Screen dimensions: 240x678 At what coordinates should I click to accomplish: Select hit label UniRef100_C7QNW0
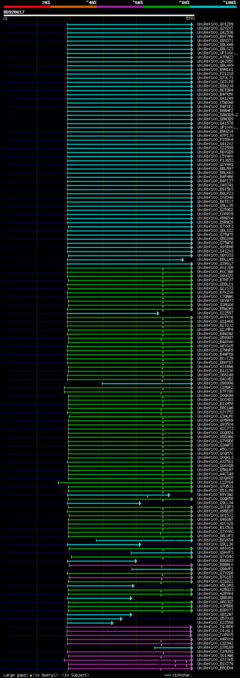pos(215,297)
